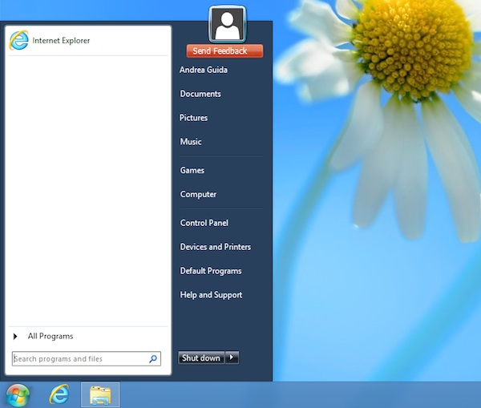Open File Explorer from the taskbar
The height and width of the screenshot is (408, 481).
pos(100,395)
